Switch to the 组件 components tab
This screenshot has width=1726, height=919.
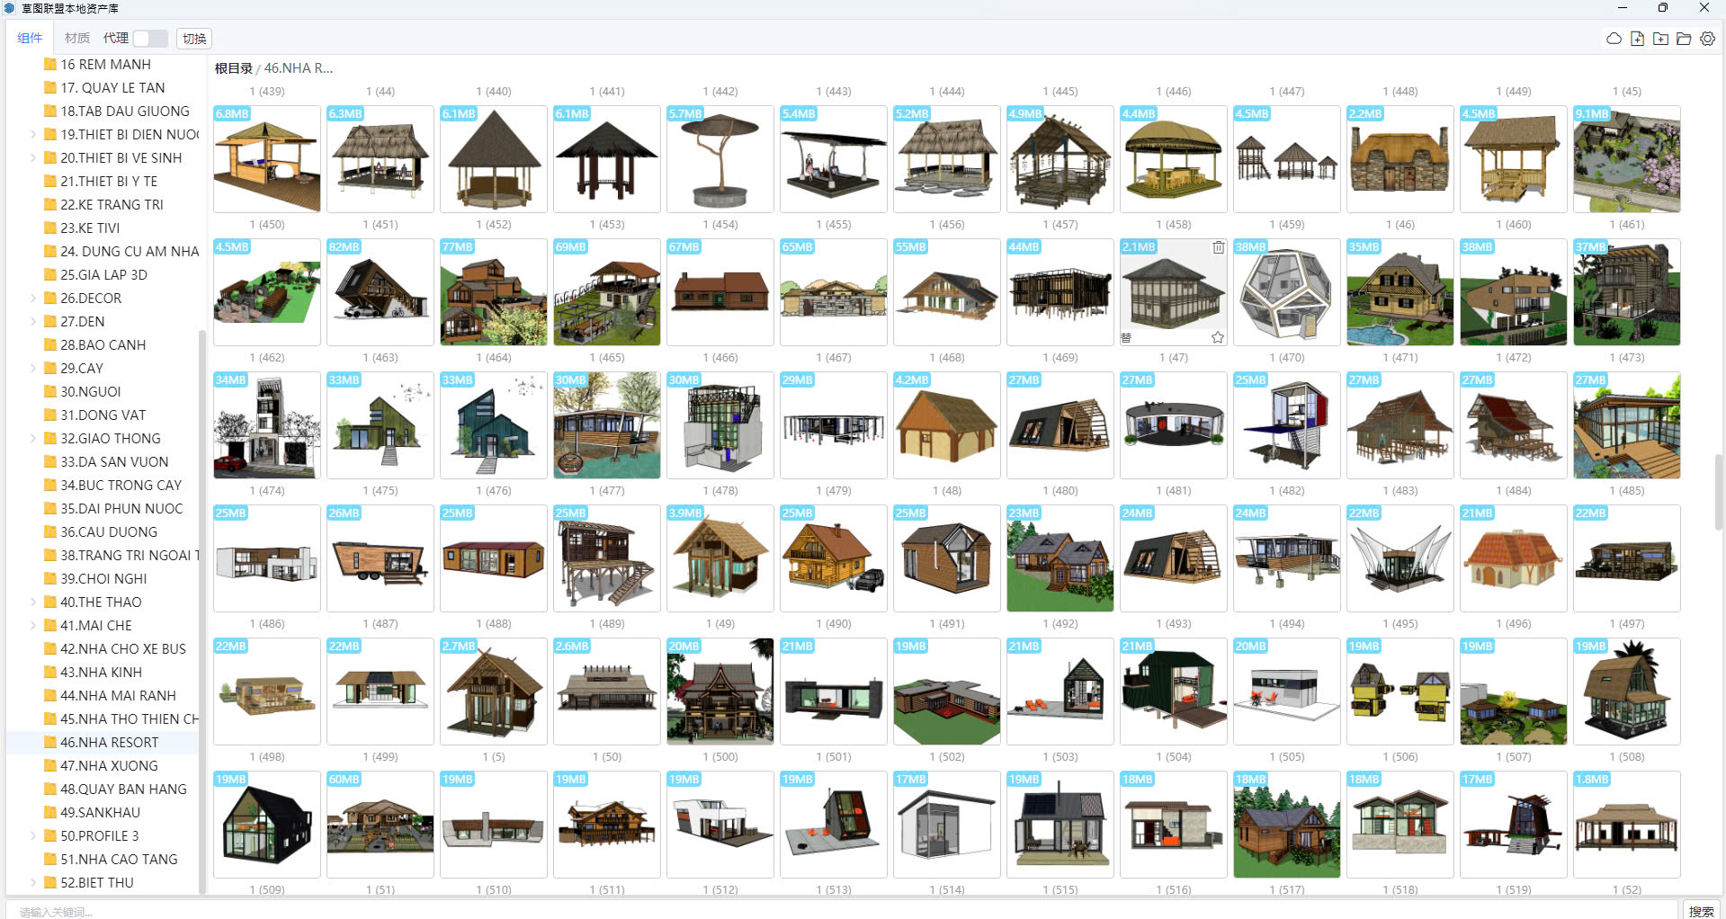[30, 38]
